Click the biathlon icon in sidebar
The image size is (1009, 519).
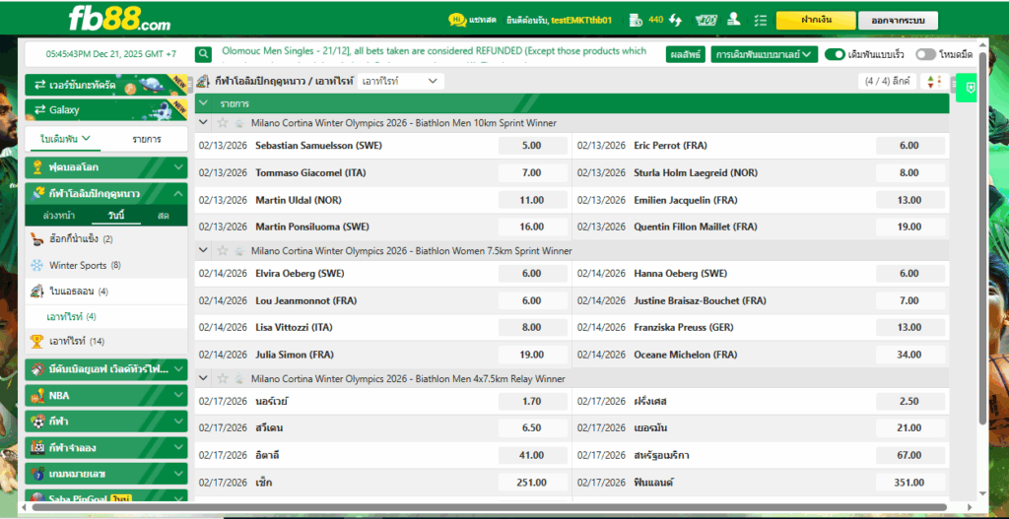(37, 291)
